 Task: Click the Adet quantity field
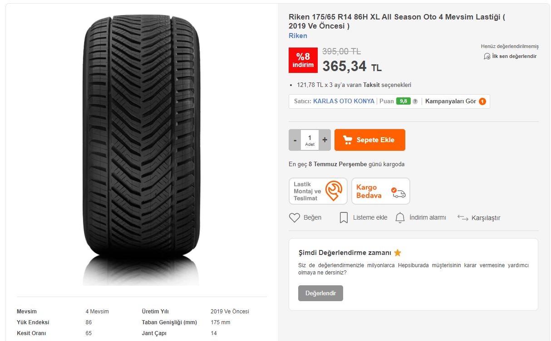click(310, 140)
